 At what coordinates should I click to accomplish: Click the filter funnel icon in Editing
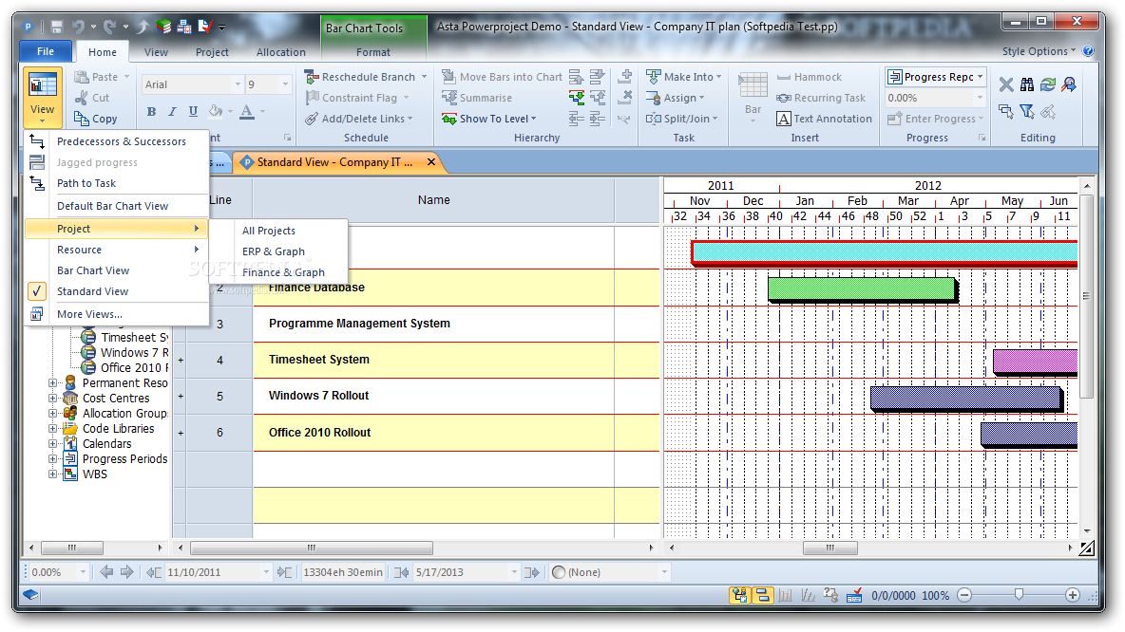click(x=1027, y=111)
